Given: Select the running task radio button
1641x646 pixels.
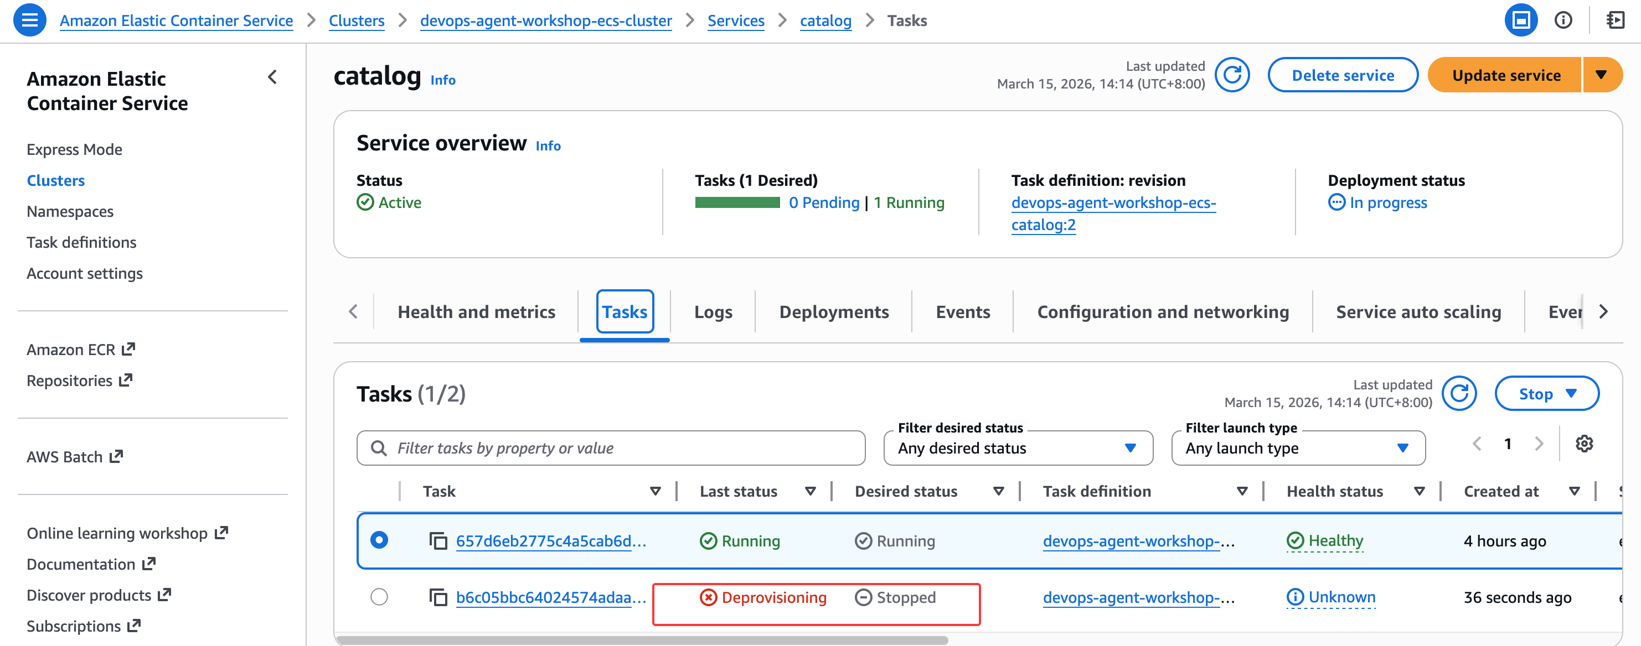Looking at the screenshot, I should [379, 540].
